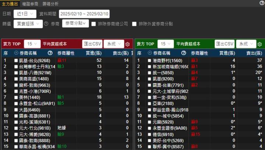This screenshot has height=150, width=265.
Task: Select broker 聯邦-興中(8587)
Action: point(168,147)
